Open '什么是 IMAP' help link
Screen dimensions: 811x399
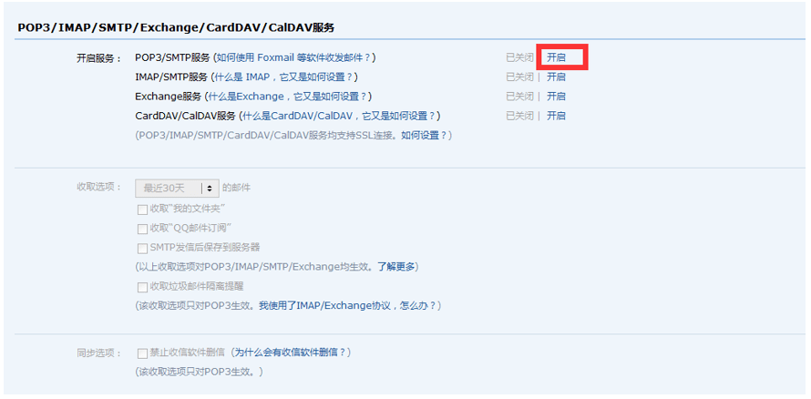[x=283, y=77]
